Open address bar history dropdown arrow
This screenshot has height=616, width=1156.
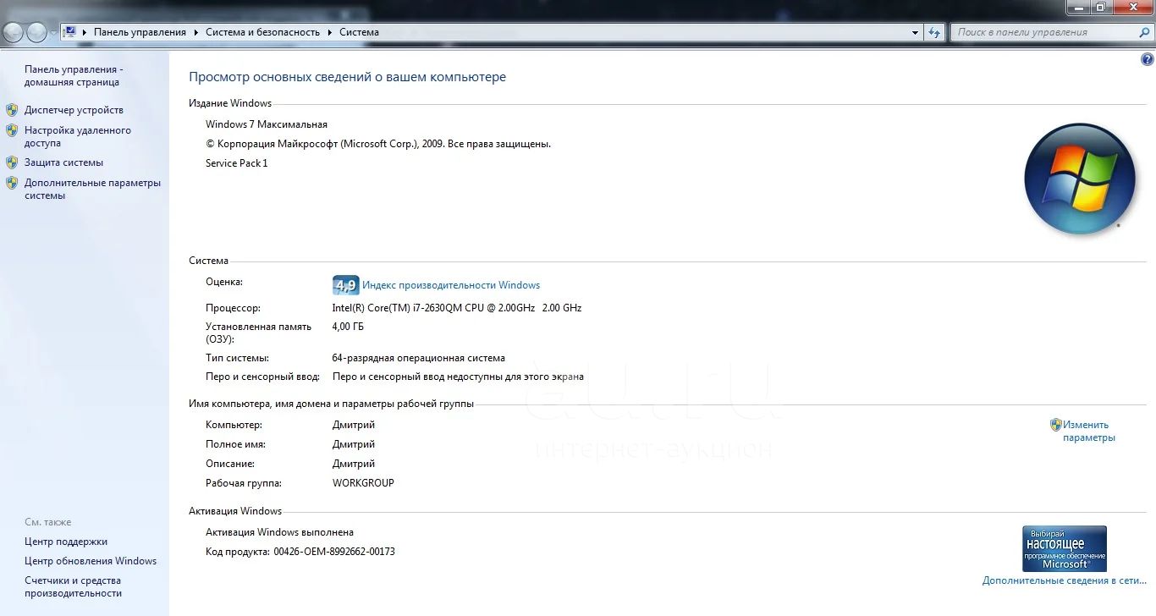[x=916, y=32]
